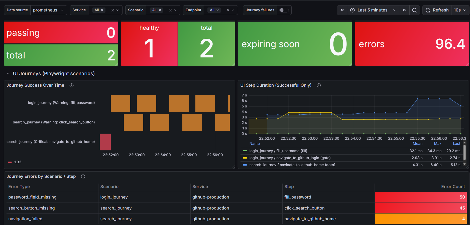Zoom out time range with magnifier icon

point(415,10)
